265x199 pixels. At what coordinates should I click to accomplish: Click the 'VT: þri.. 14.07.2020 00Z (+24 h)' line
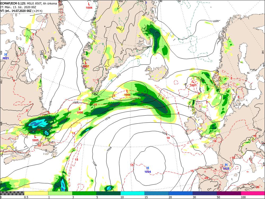click(x=21, y=11)
